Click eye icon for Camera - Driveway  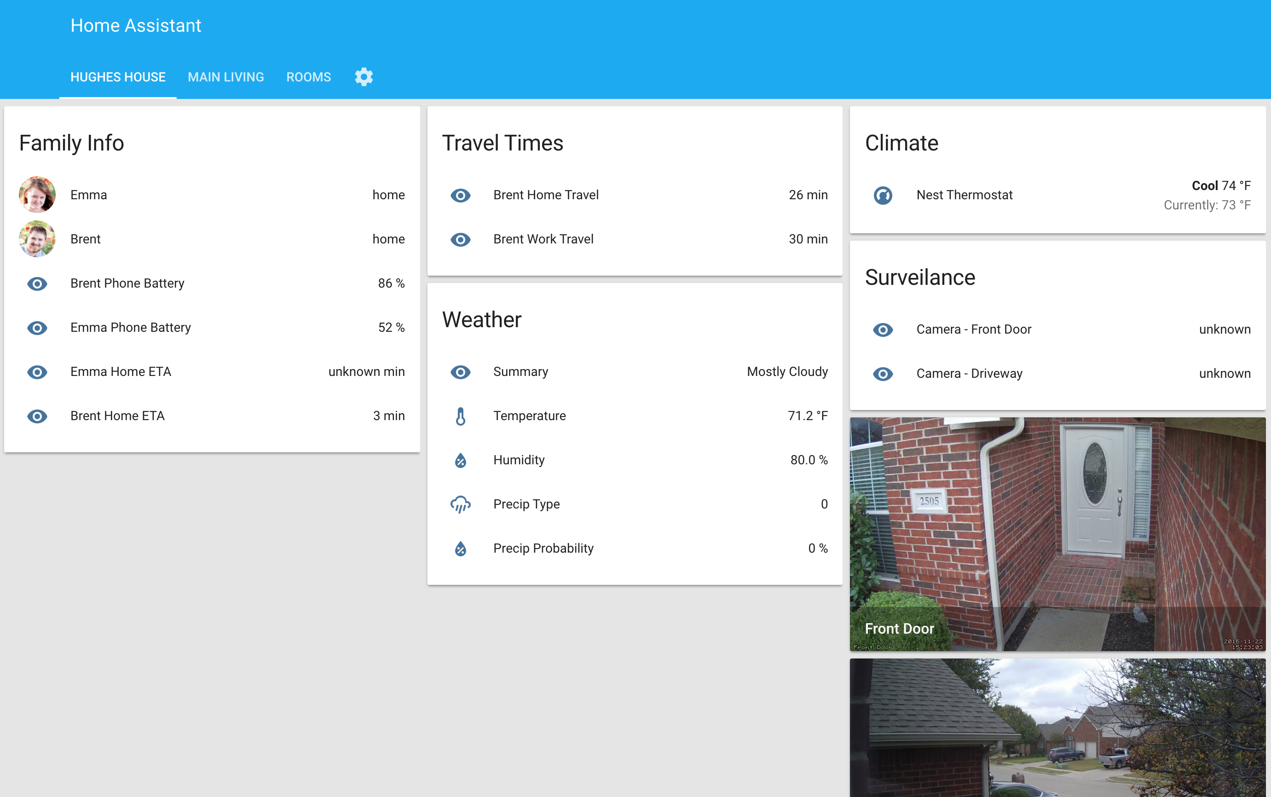[x=883, y=374]
